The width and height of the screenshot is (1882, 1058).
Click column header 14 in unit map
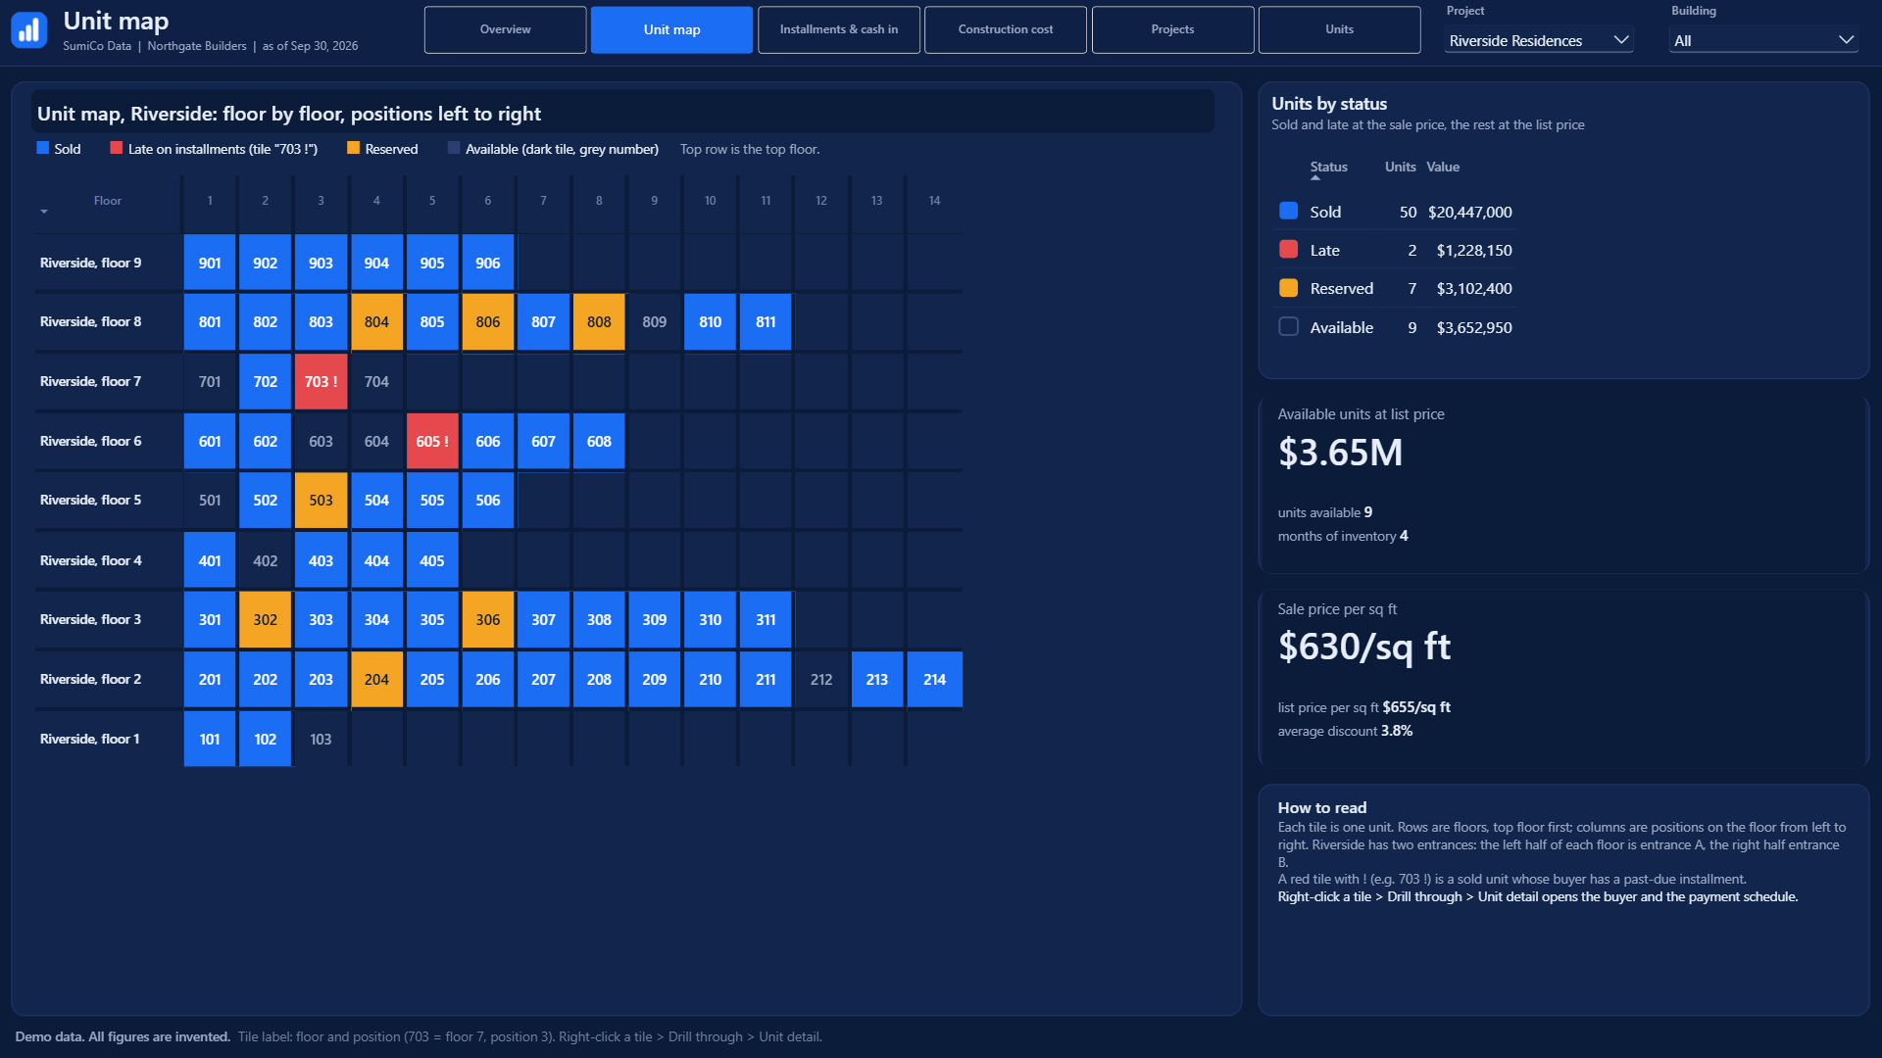(935, 201)
